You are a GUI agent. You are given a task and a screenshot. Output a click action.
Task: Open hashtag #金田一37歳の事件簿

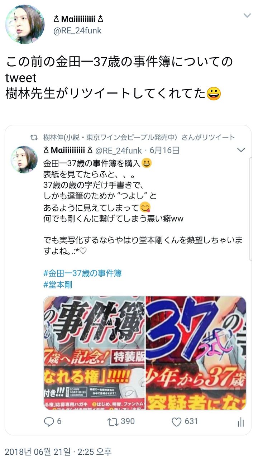coord(82,273)
